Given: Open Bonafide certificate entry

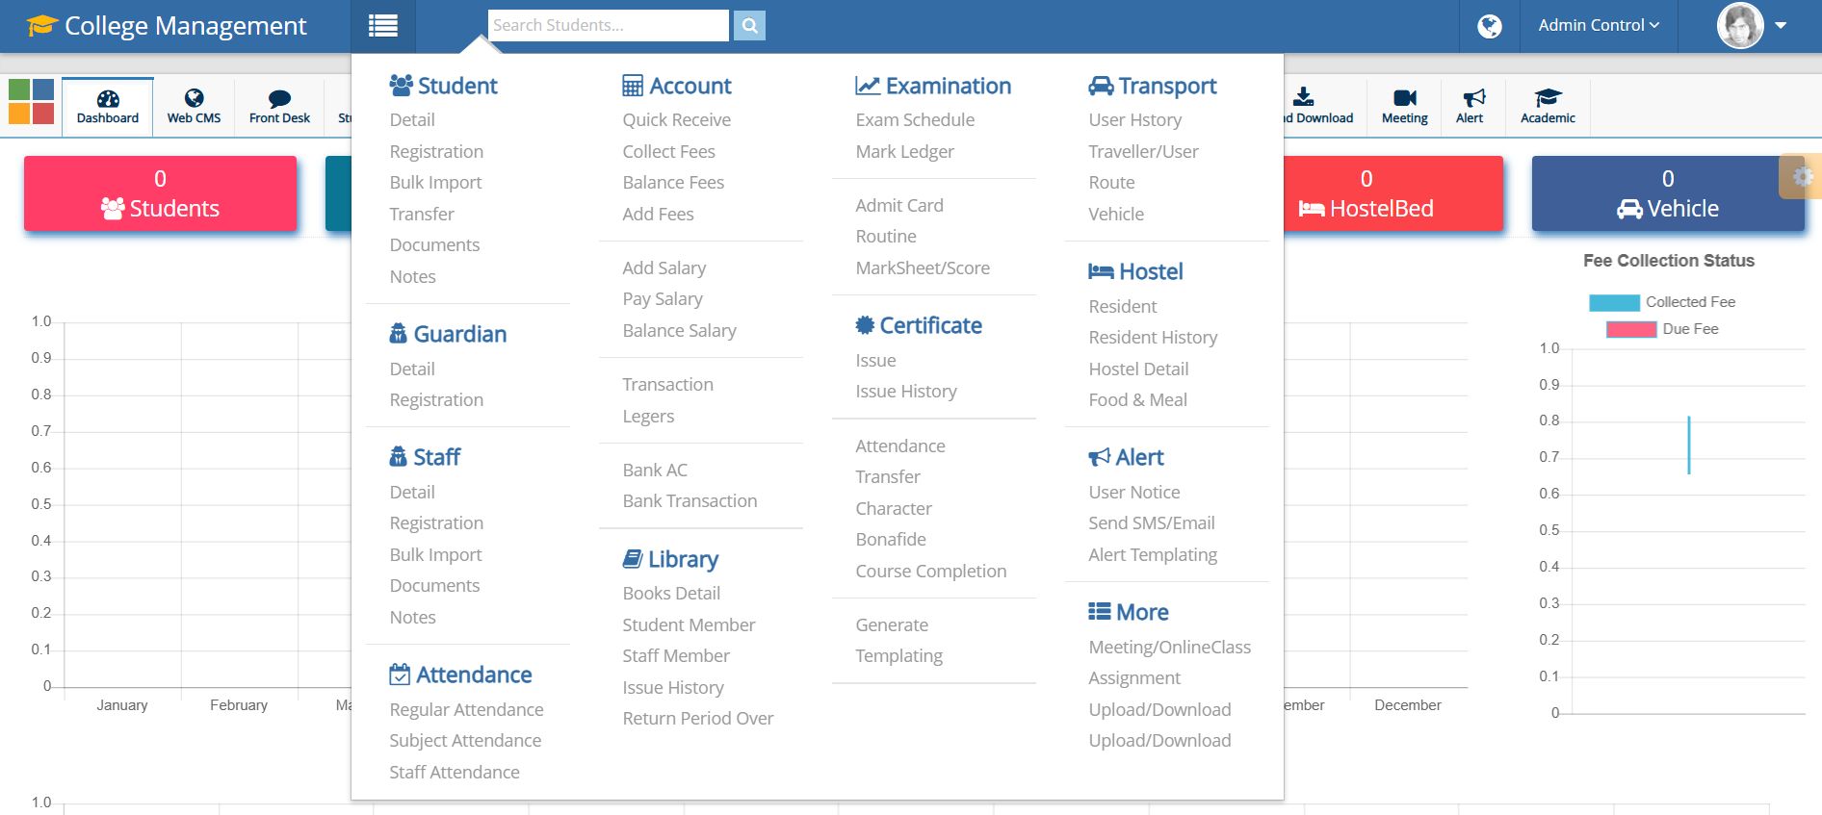Looking at the screenshot, I should point(891,539).
